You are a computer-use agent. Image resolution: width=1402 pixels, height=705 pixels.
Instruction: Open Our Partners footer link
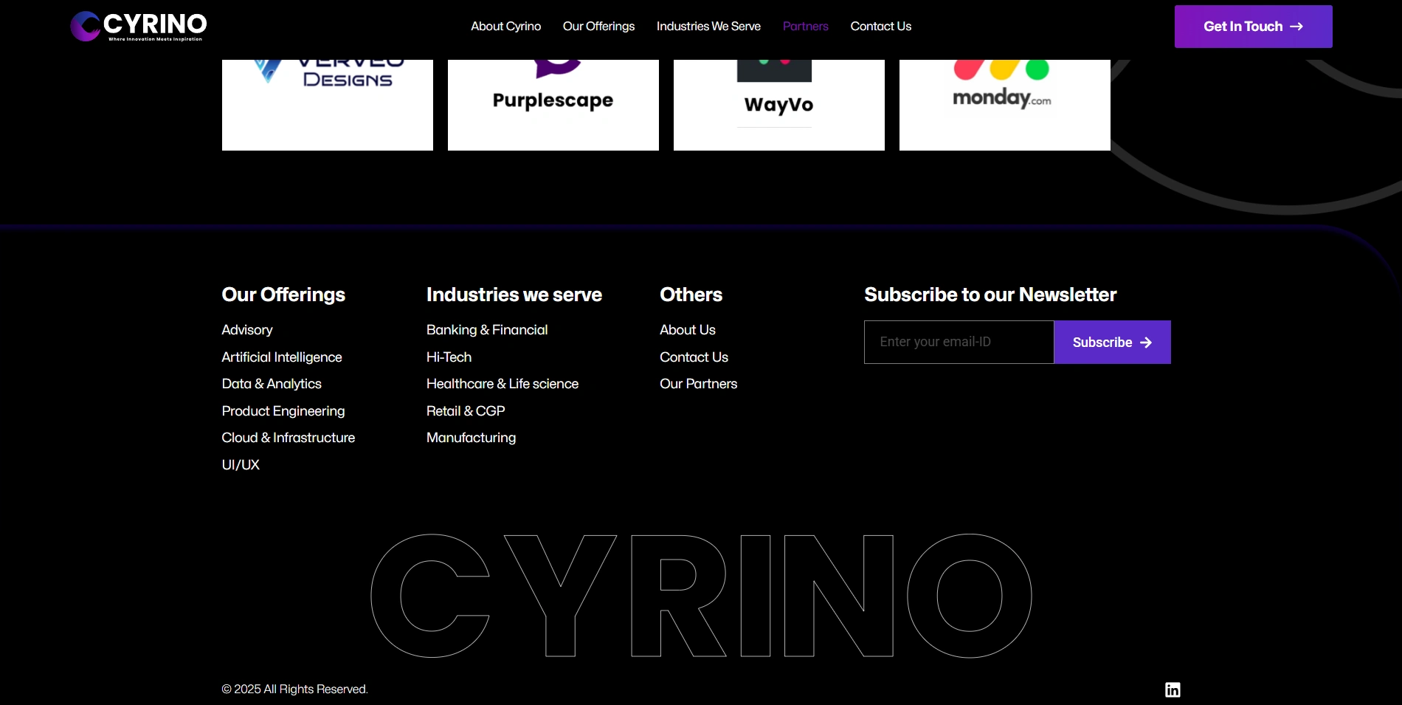[699, 384]
